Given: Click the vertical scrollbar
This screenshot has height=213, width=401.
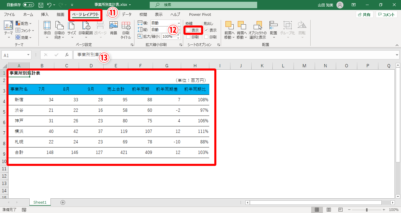Looking at the screenshot, I should click(x=398, y=115).
